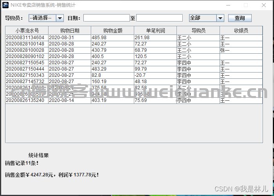Minimize the 销售统计 window
The height and width of the screenshot is (196, 274).
click(228, 5)
